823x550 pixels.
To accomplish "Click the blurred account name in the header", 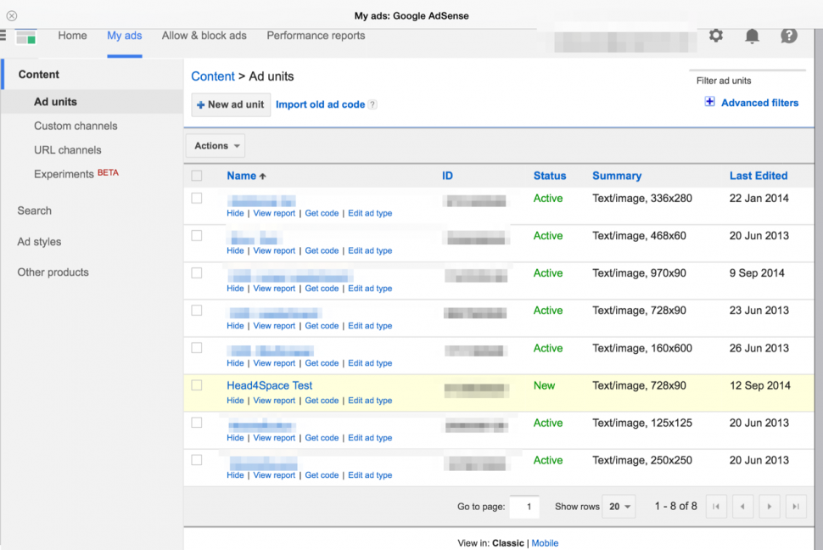I will [624, 42].
